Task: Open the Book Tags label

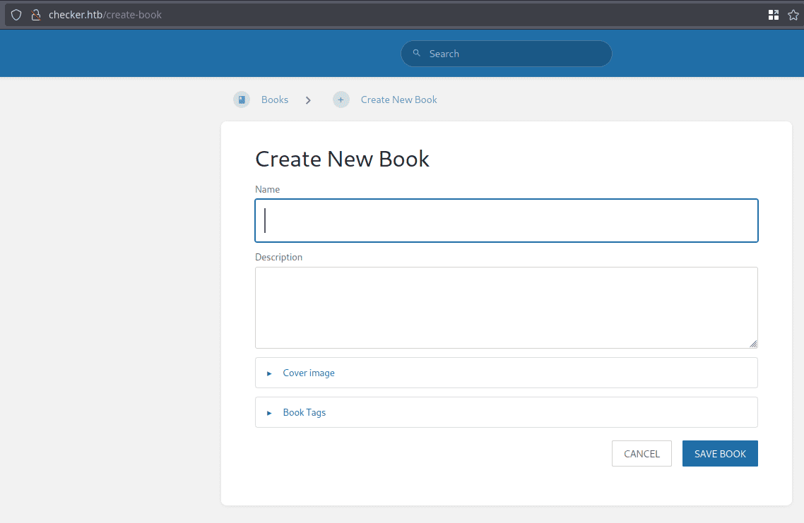Action: click(x=305, y=412)
